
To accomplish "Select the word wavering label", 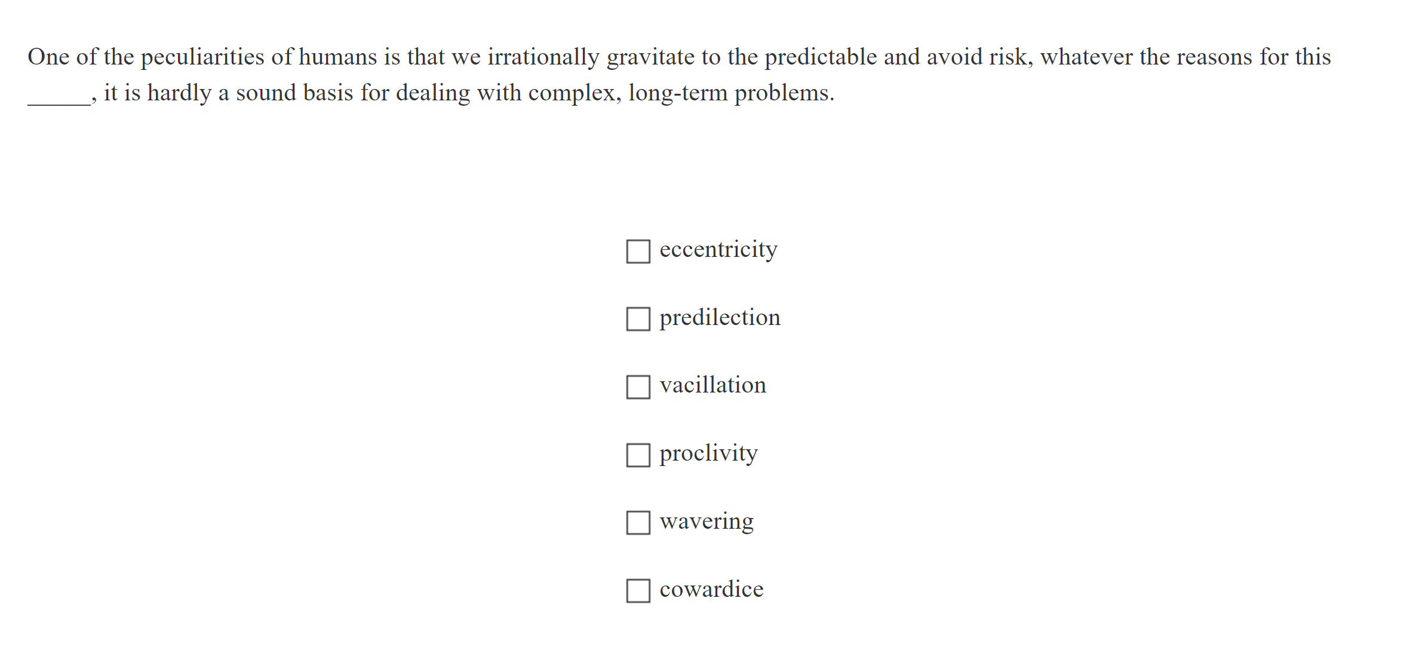I will 707,522.
